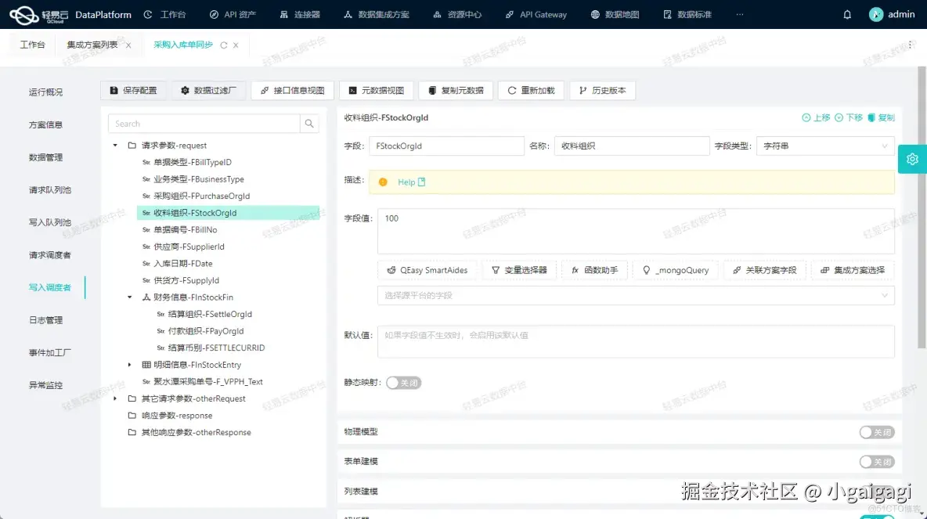Click the _mongoQuery button
The image size is (927, 519).
[x=675, y=270]
